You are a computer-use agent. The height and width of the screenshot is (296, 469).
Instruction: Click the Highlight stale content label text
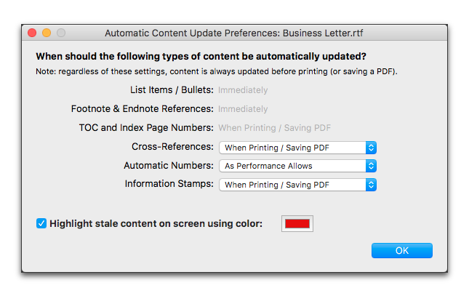pyautogui.click(x=156, y=223)
